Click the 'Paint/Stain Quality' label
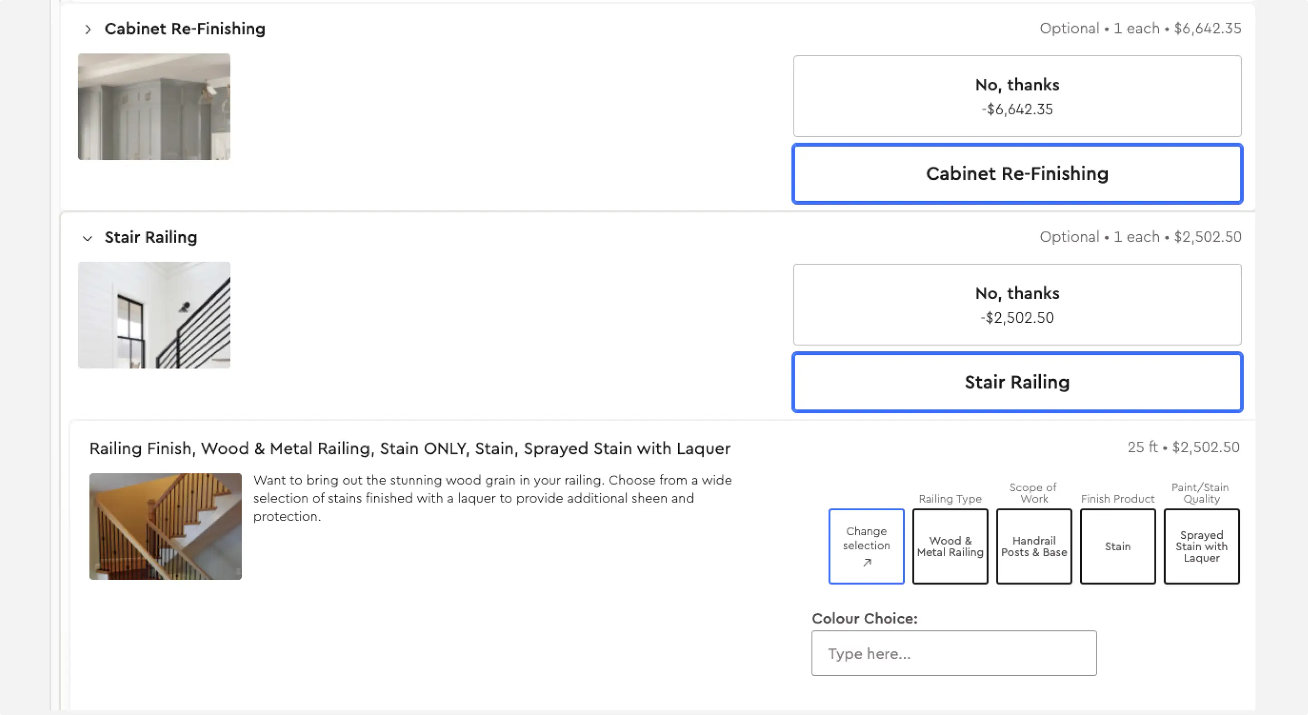1308x715 pixels. coord(1200,493)
